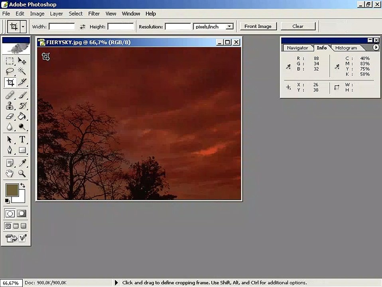The width and height of the screenshot is (382, 287).
Task: Open the Help menu
Action: 151,14
